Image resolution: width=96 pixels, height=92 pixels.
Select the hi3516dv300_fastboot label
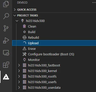click(44, 65)
